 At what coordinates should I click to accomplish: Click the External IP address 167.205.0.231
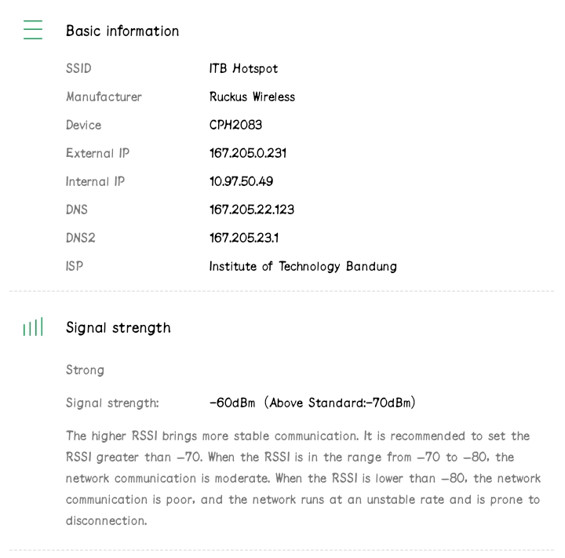pos(247,154)
